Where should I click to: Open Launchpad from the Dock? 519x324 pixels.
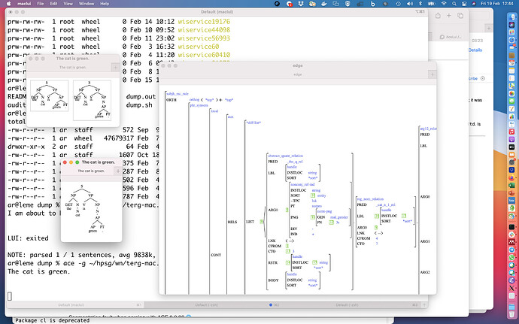(x=511, y=32)
